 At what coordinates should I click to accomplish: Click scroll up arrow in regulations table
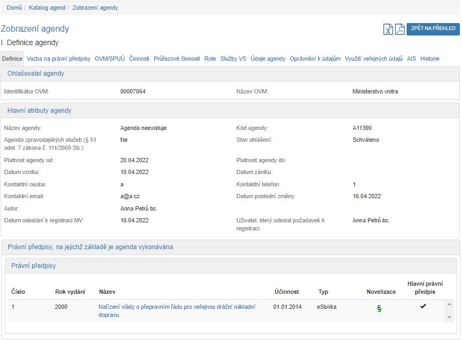point(450,305)
